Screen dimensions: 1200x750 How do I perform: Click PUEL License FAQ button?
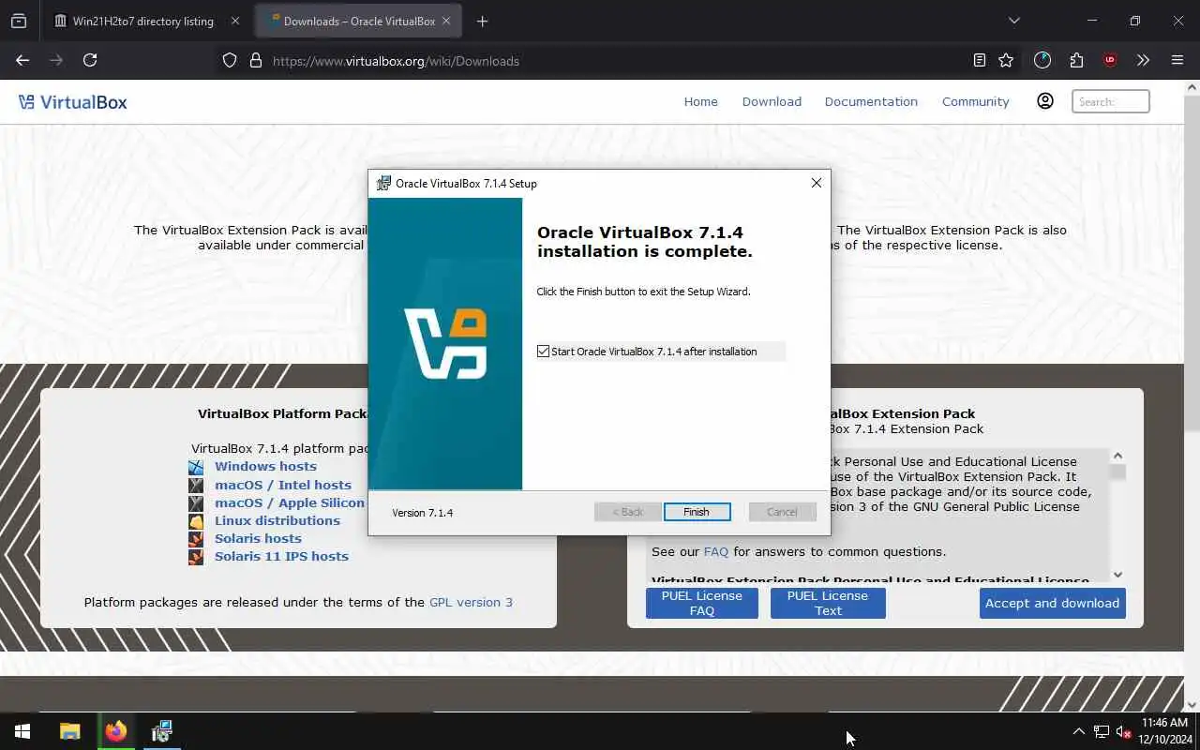coord(701,603)
